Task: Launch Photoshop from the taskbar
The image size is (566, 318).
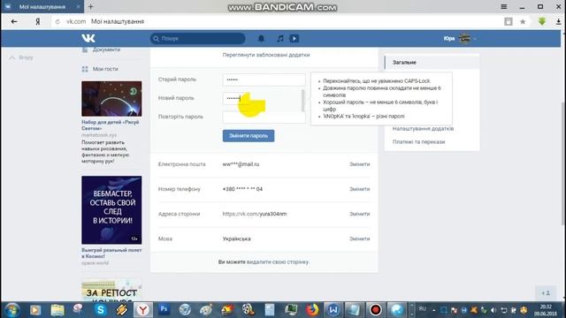Action: pos(164,309)
